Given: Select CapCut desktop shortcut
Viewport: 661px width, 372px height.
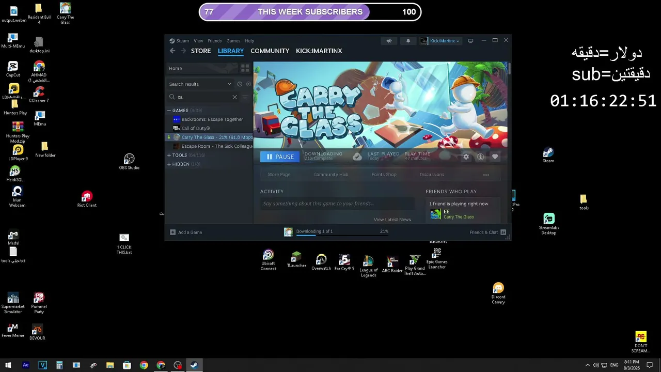Looking at the screenshot, I should (x=13, y=69).
